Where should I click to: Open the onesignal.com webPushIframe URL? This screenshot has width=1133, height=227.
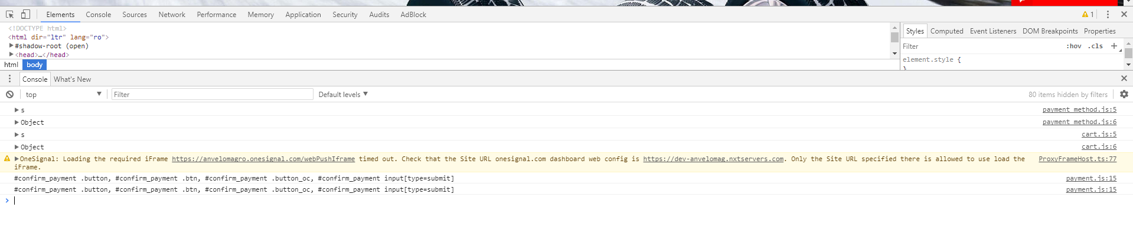coord(263,159)
